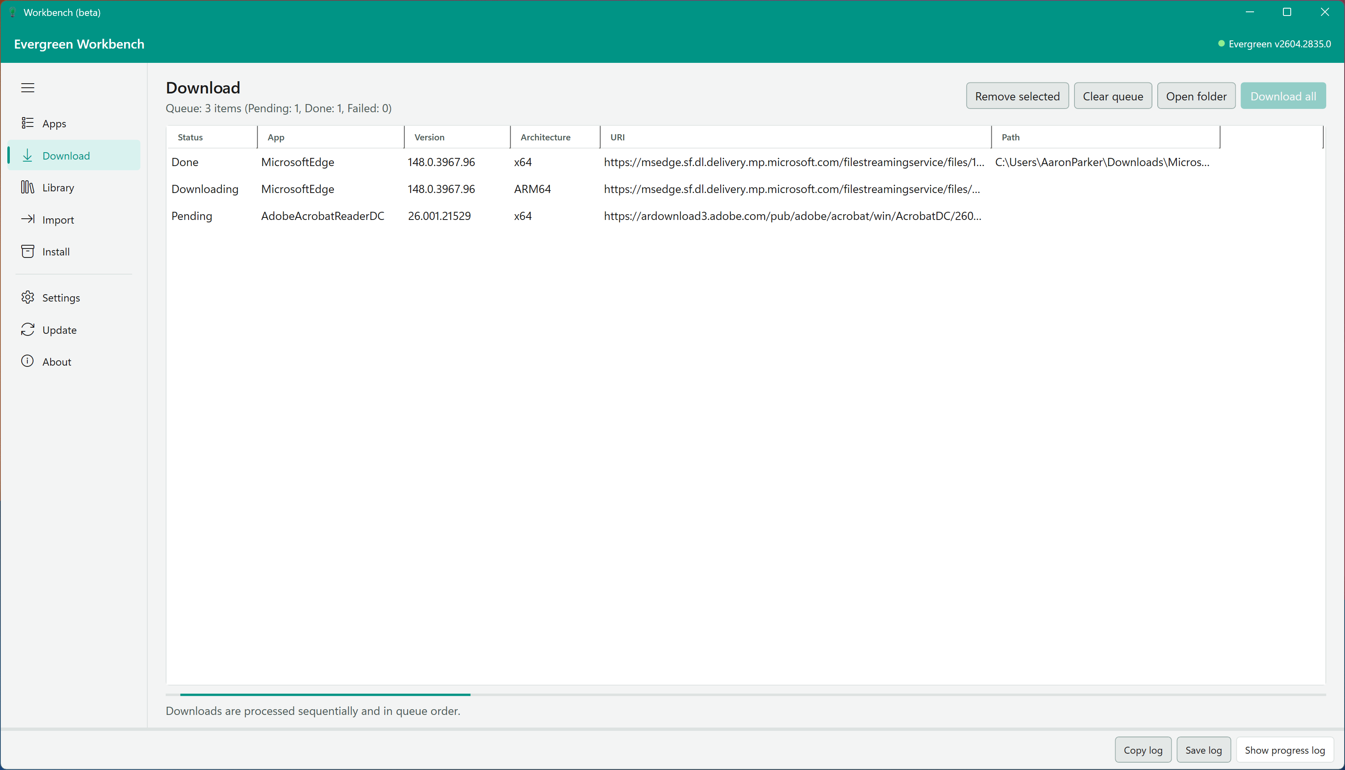The height and width of the screenshot is (770, 1345).
Task: Click the ARM64 architecture cell
Action: pos(533,189)
